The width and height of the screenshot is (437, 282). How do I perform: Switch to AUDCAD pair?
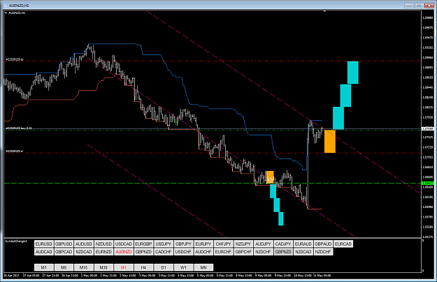pyautogui.click(x=44, y=252)
